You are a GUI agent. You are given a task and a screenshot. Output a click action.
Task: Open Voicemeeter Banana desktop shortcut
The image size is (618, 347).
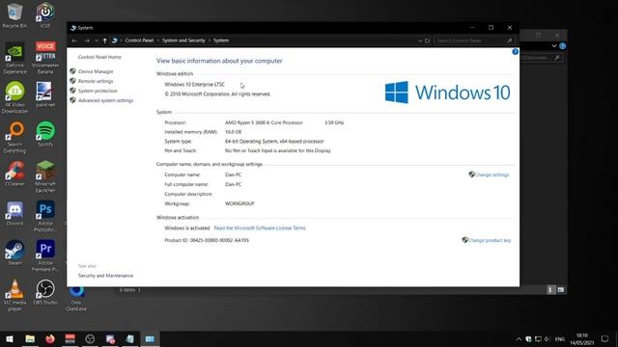point(45,58)
